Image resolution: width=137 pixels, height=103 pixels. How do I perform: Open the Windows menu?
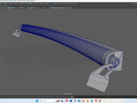[x=5, y=3]
